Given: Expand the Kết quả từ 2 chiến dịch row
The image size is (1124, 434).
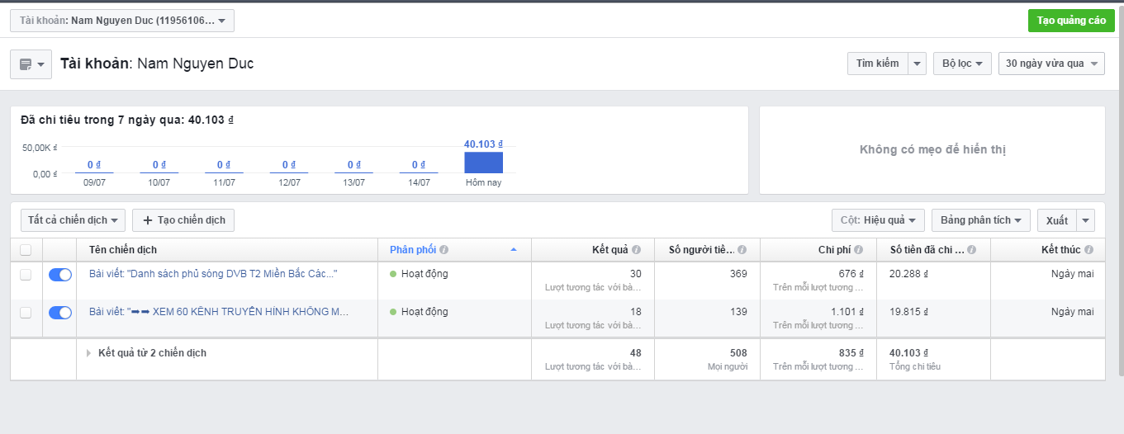Looking at the screenshot, I should [90, 353].
